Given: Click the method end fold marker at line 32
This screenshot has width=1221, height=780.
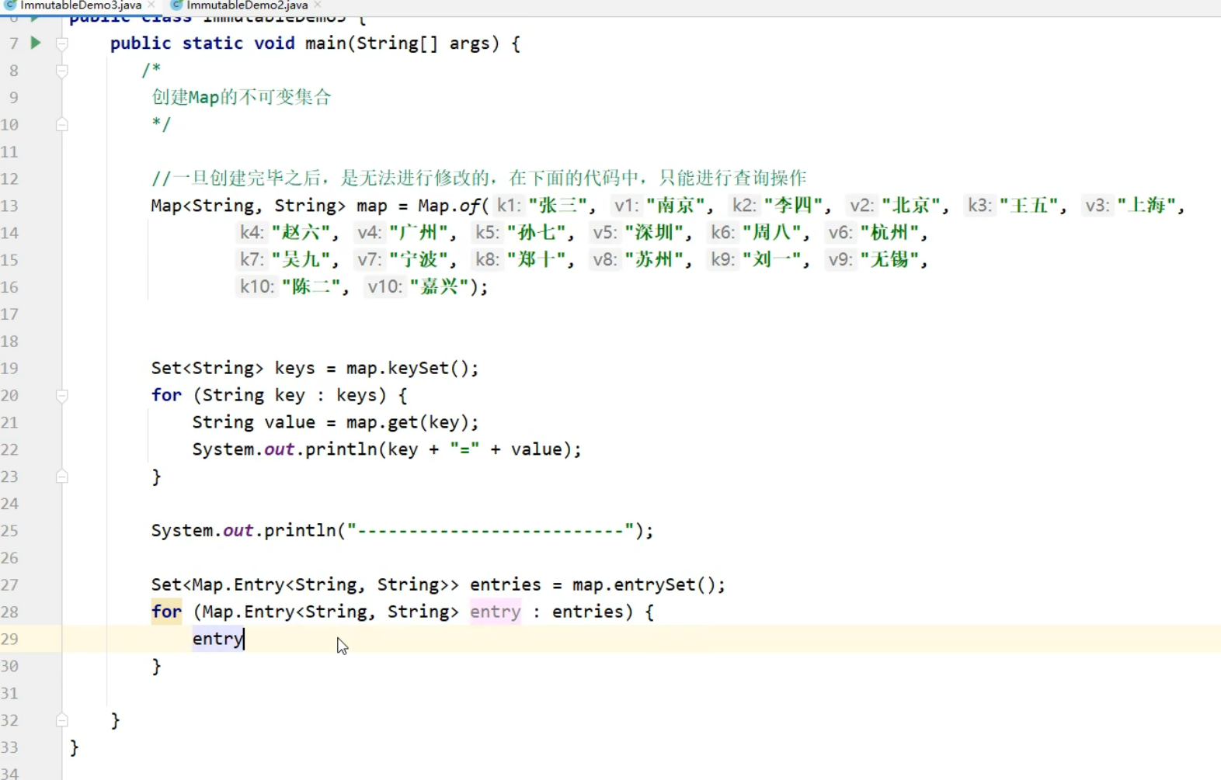Looking at the screenshot, I should [62, 720].
